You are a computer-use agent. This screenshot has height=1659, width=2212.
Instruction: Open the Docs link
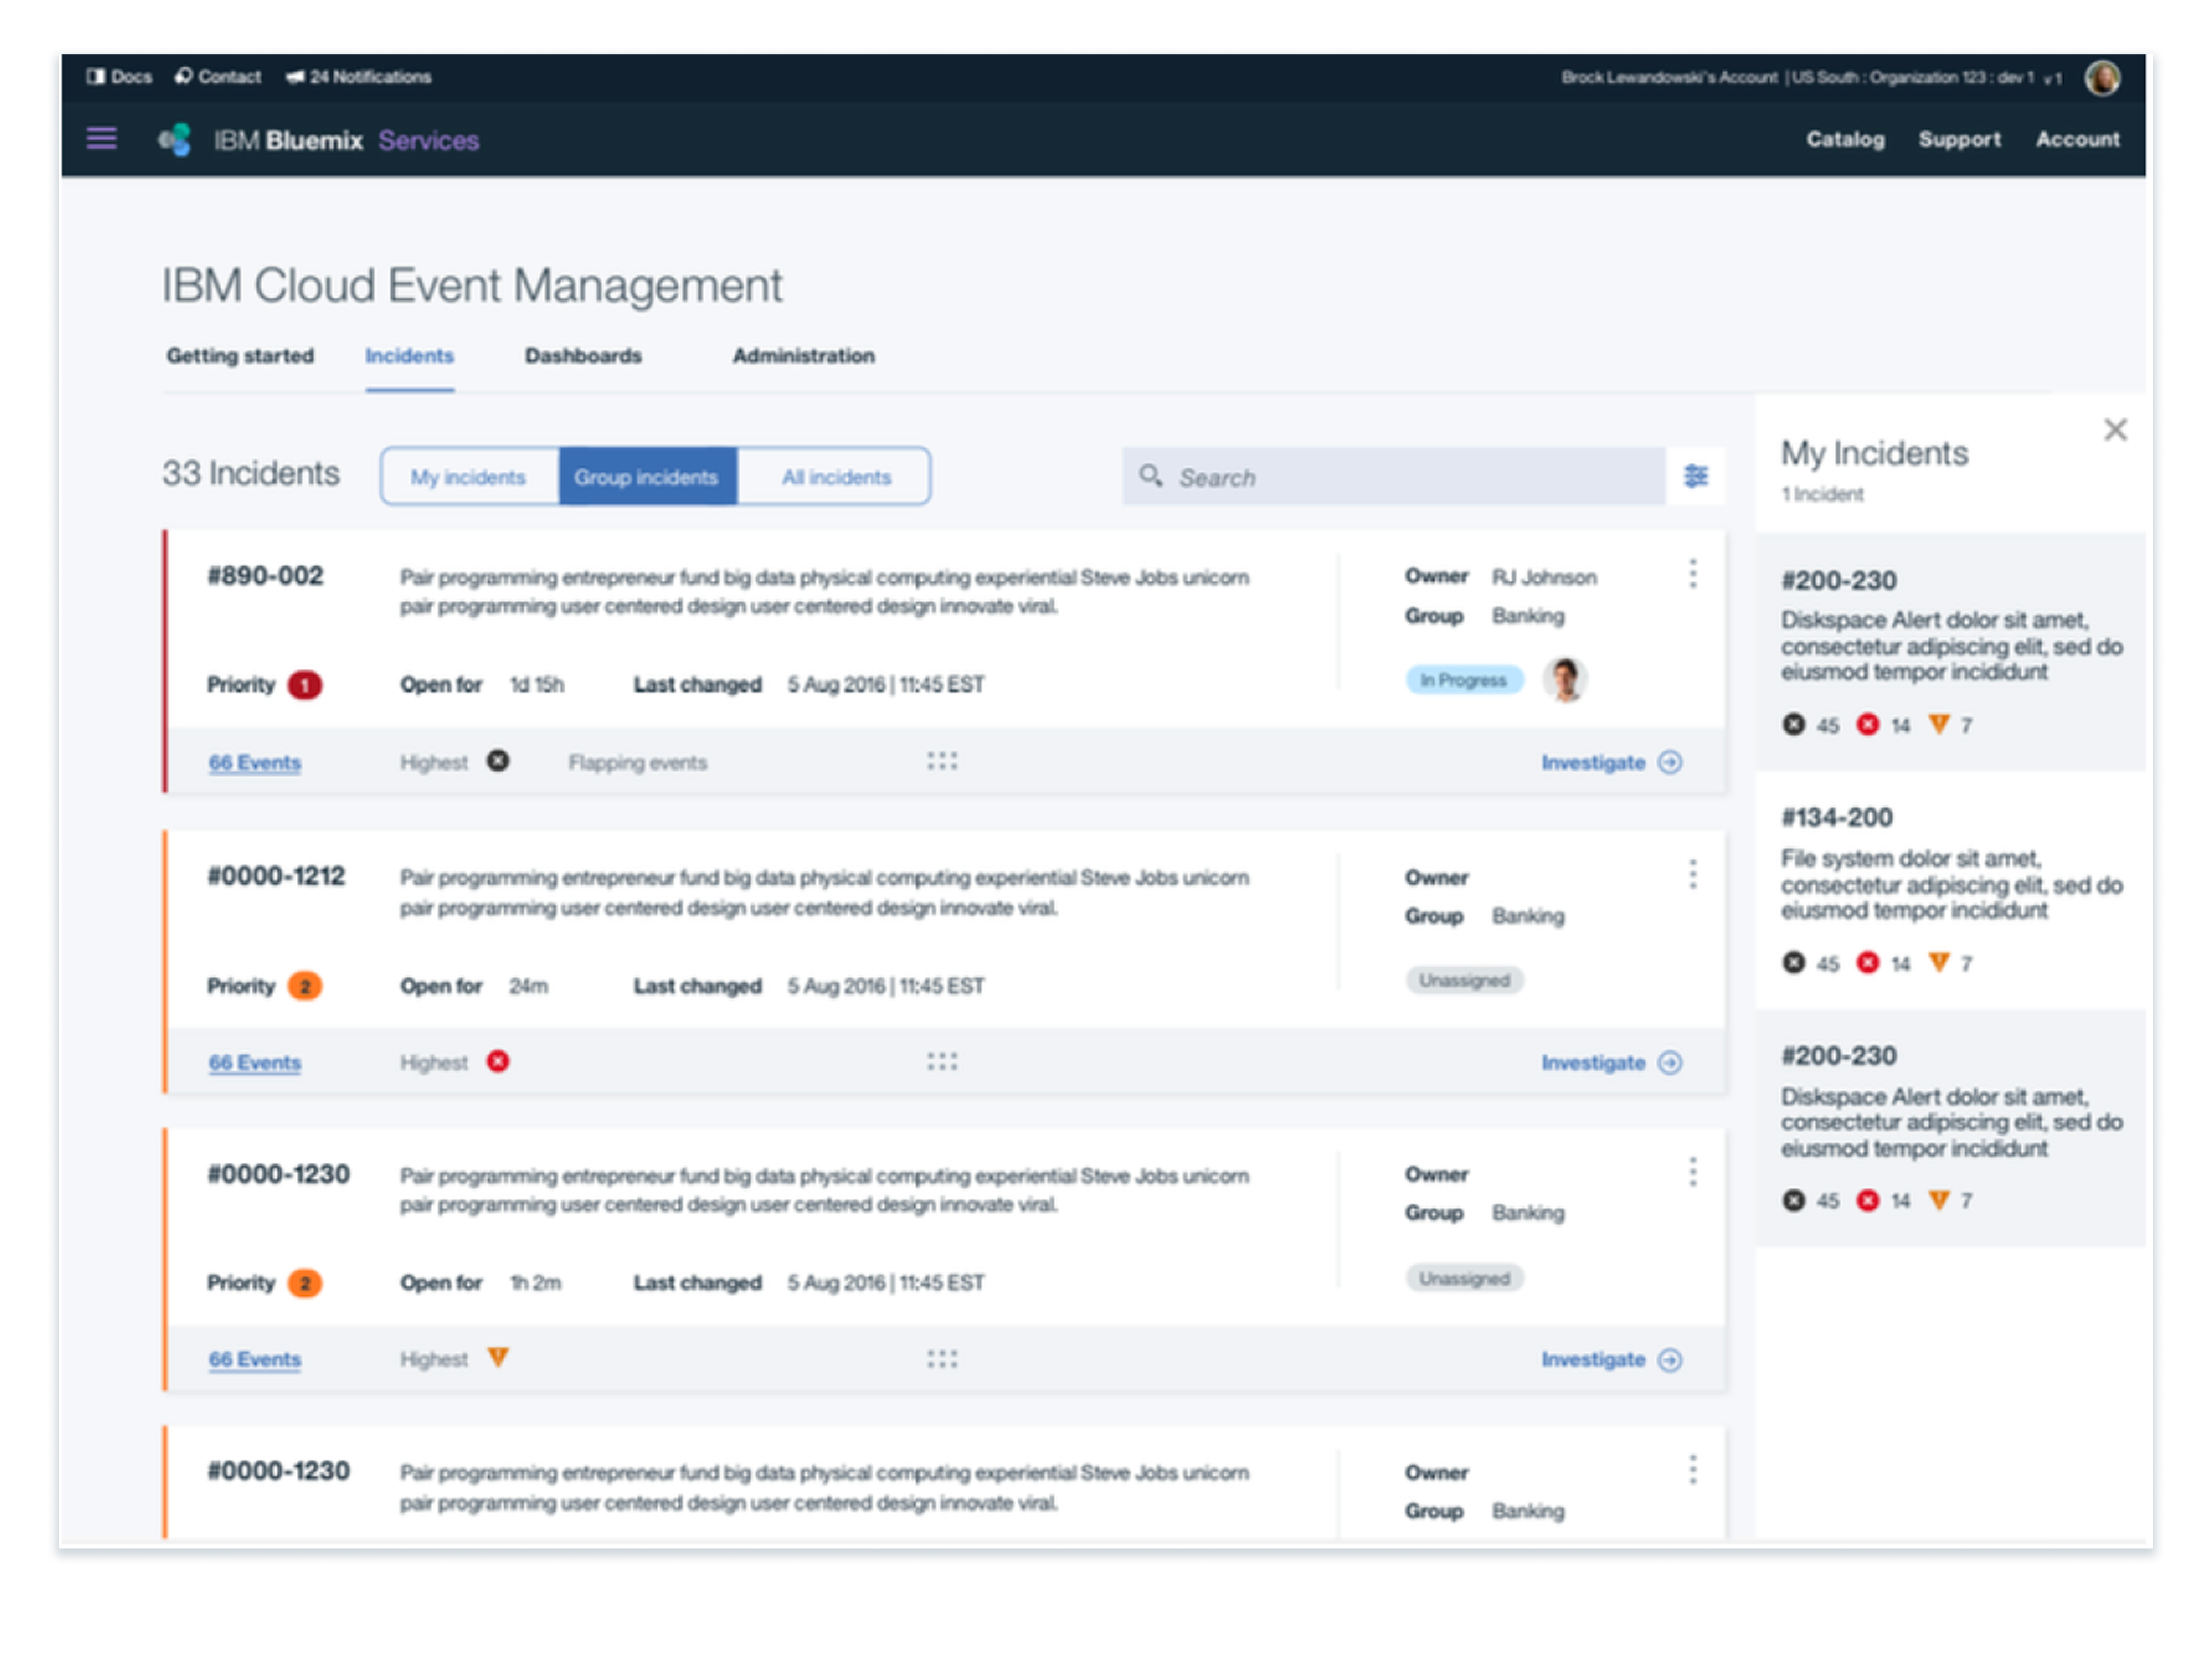click(x=131, y=76)
